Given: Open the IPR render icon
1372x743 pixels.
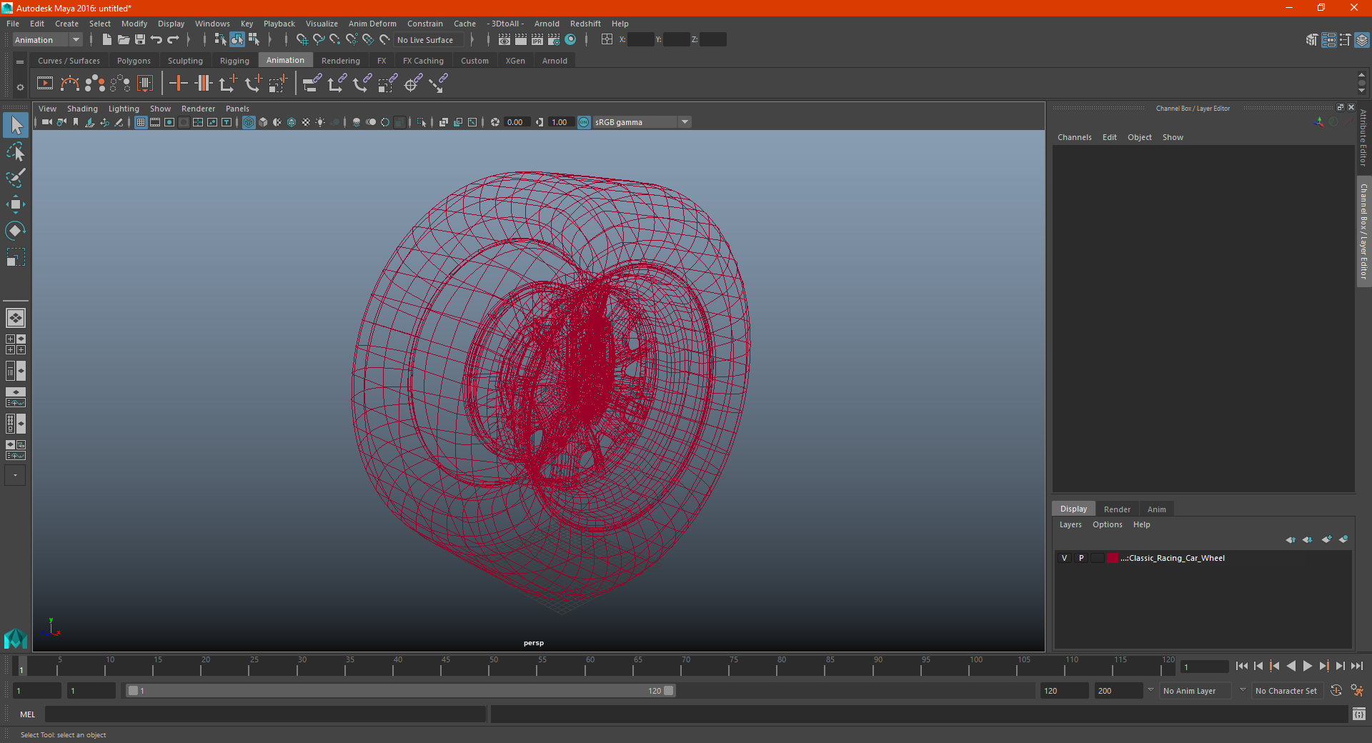Looking at the screenshot, I should click(x=537, y=40).
